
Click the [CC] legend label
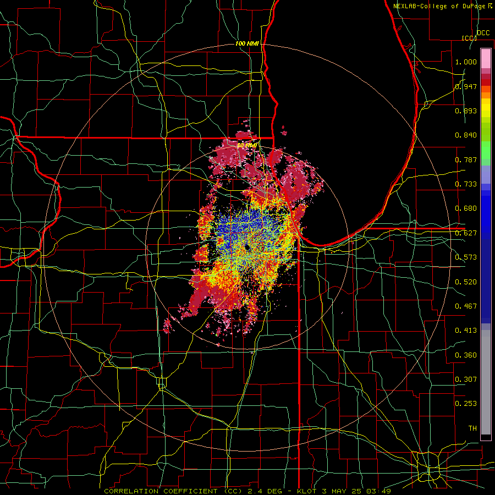[469, 38]
